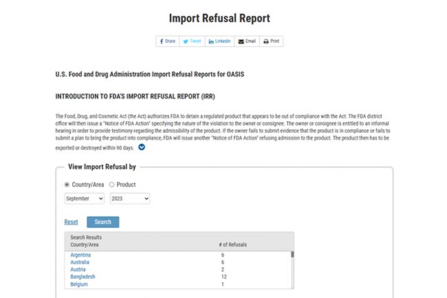
Task: Click the 'U.S. Food and Drug Administration Import Refusal Reports for OASIS' heading
Action: (x=150, y=74)
